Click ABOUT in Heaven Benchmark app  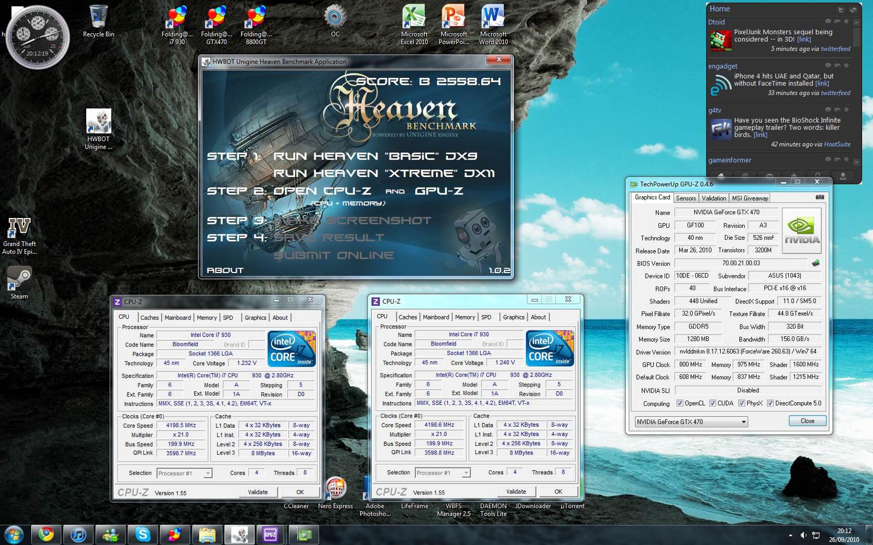[x=225, y=270]
